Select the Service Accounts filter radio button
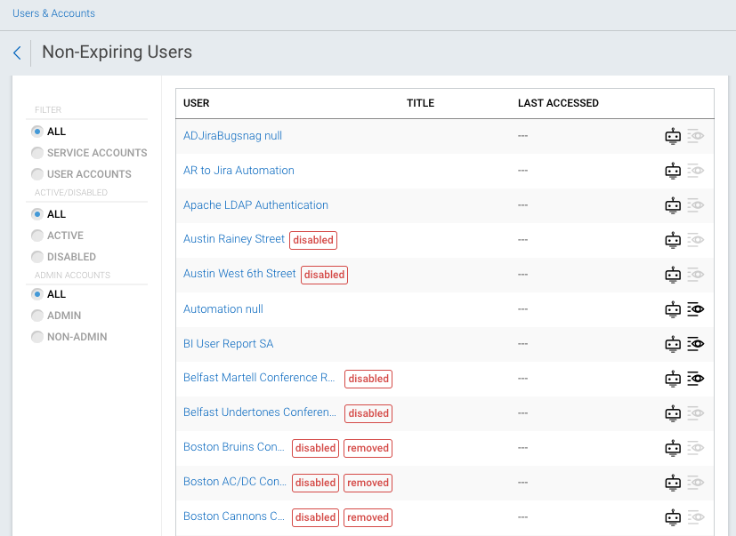The image size is (736, 536). (37, 153)
